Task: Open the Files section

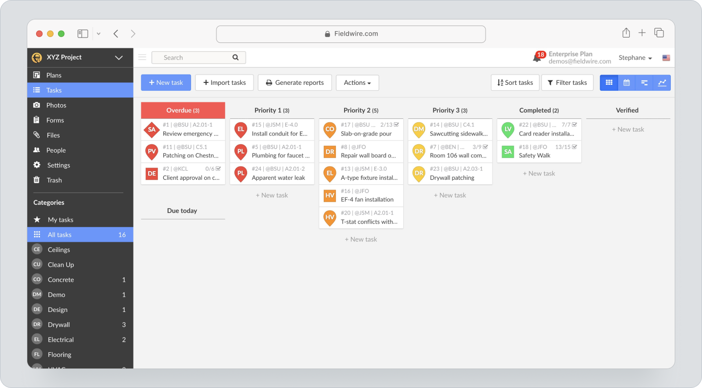Action: (x=54, y=135)
